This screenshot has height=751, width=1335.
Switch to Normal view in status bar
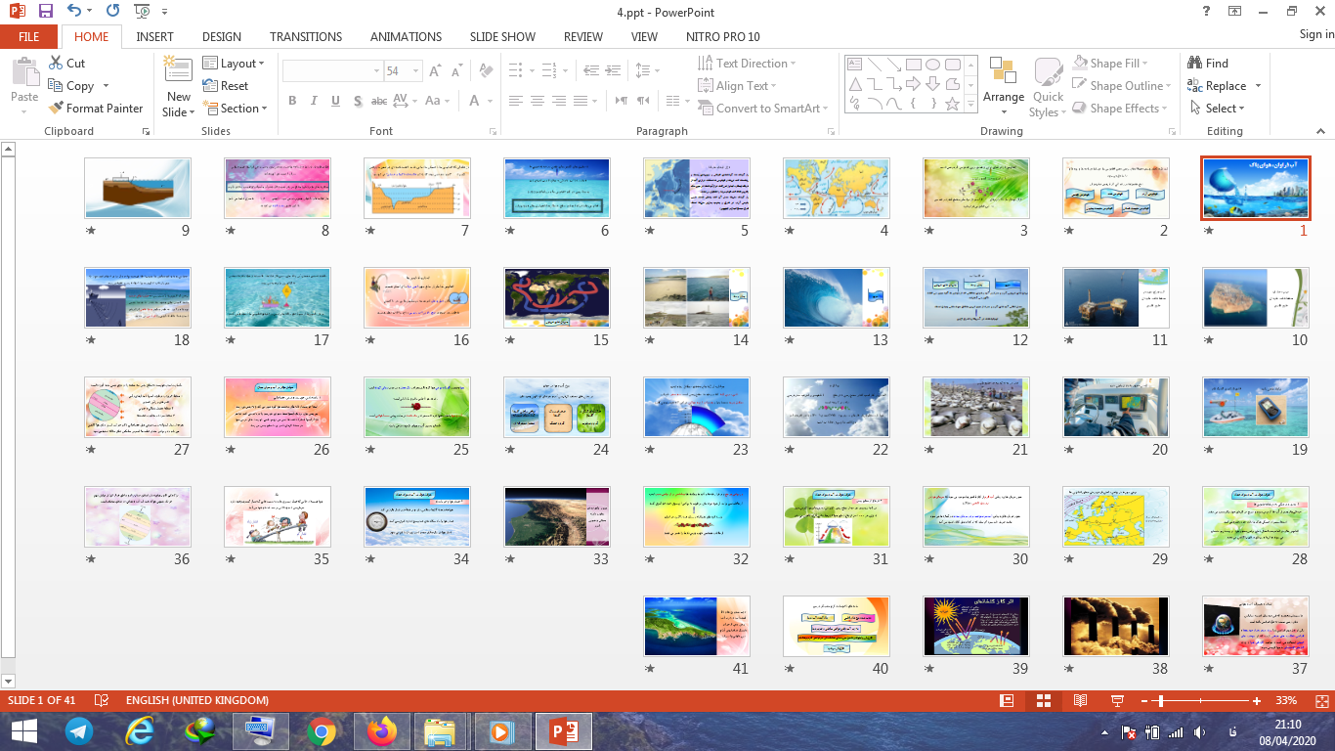[1007, 701]
